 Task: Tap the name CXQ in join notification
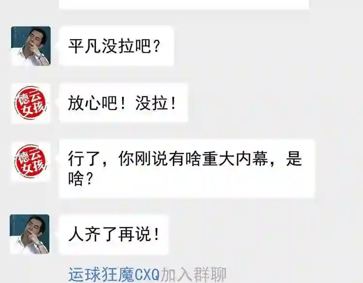click(x=147, y=274)
